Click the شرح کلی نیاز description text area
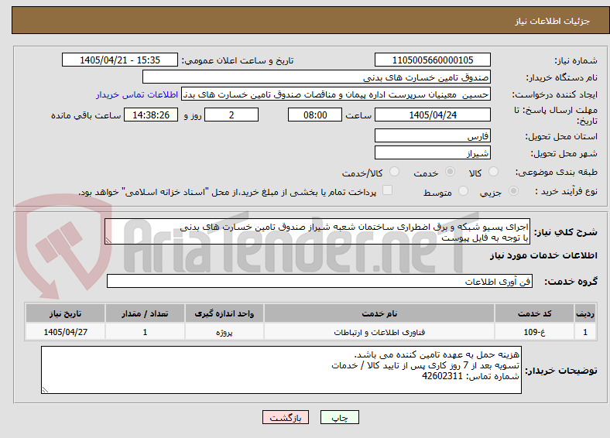Image resolution: width=610 pixels, height=438 pixels. [x=317, y=231]
